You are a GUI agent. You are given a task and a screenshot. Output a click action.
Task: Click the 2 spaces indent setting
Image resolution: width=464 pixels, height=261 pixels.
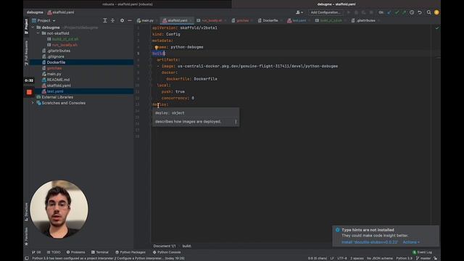[357, 258]
